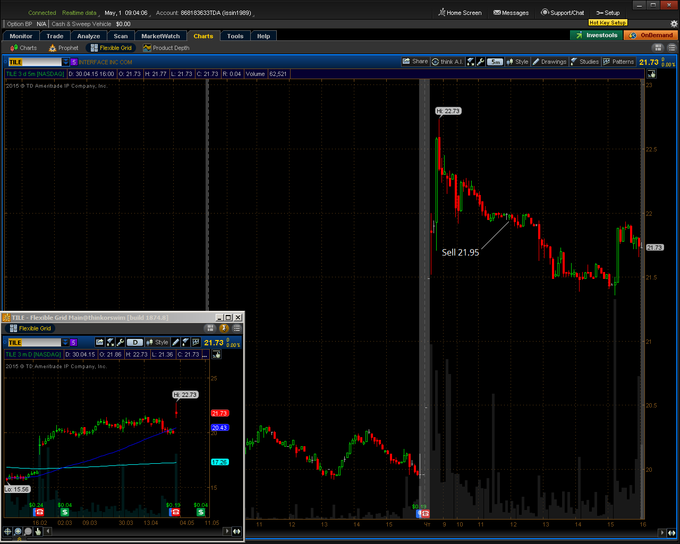Click the list menu icon in detached window
The width and height of the screenshot is (680, 544).
pos(237,328)
